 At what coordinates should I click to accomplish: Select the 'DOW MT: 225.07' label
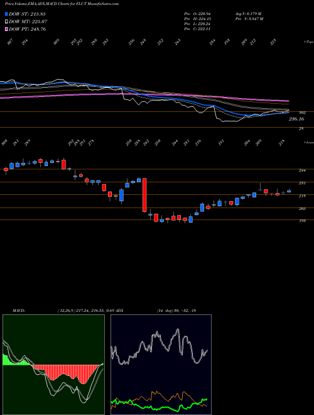[x=28, y=21]
